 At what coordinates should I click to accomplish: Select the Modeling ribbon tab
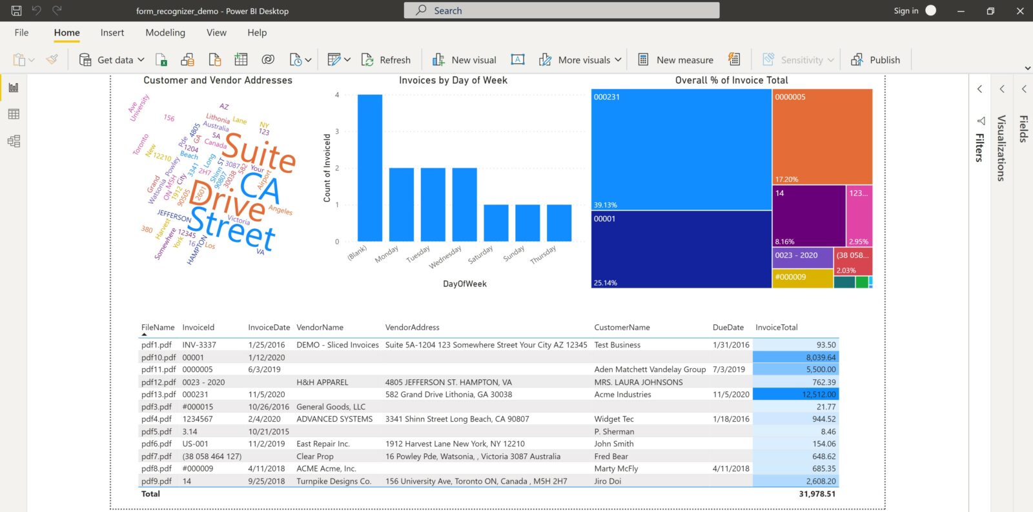pyautogui.click(x=165, y=33)
